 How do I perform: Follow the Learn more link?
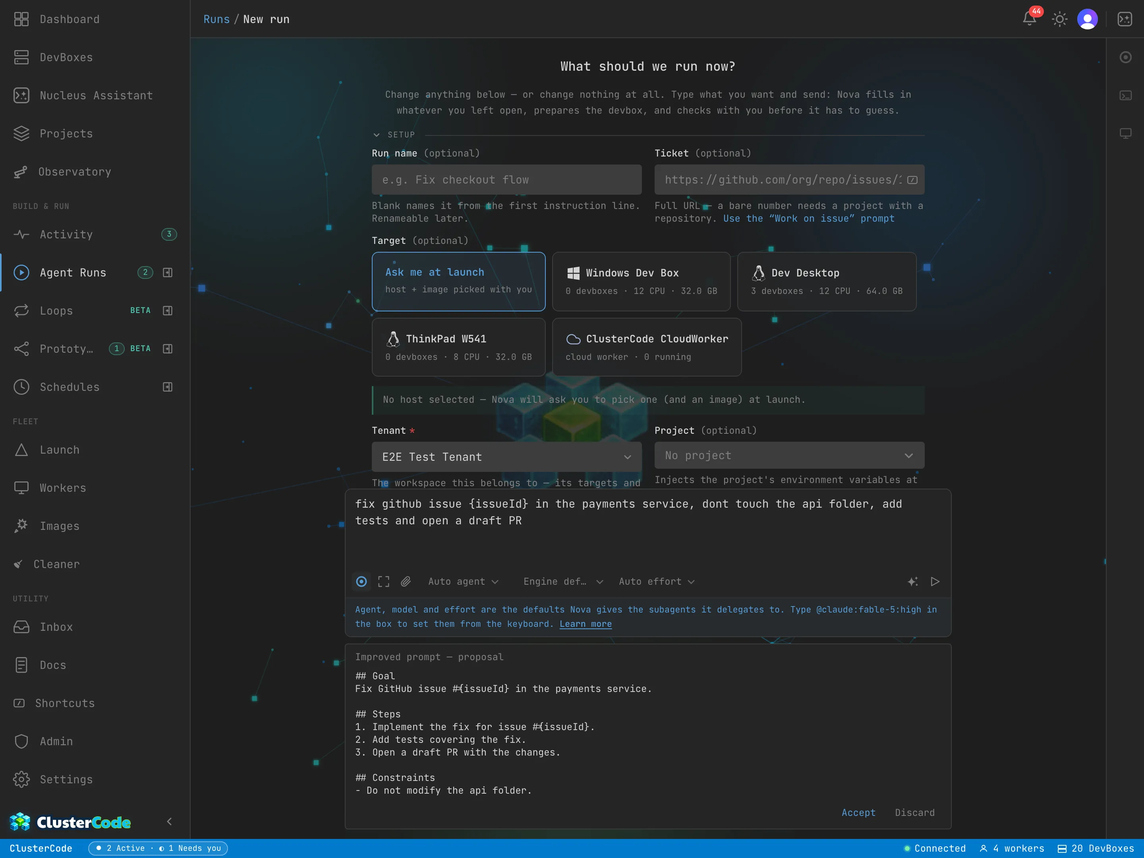click(586, 624)
